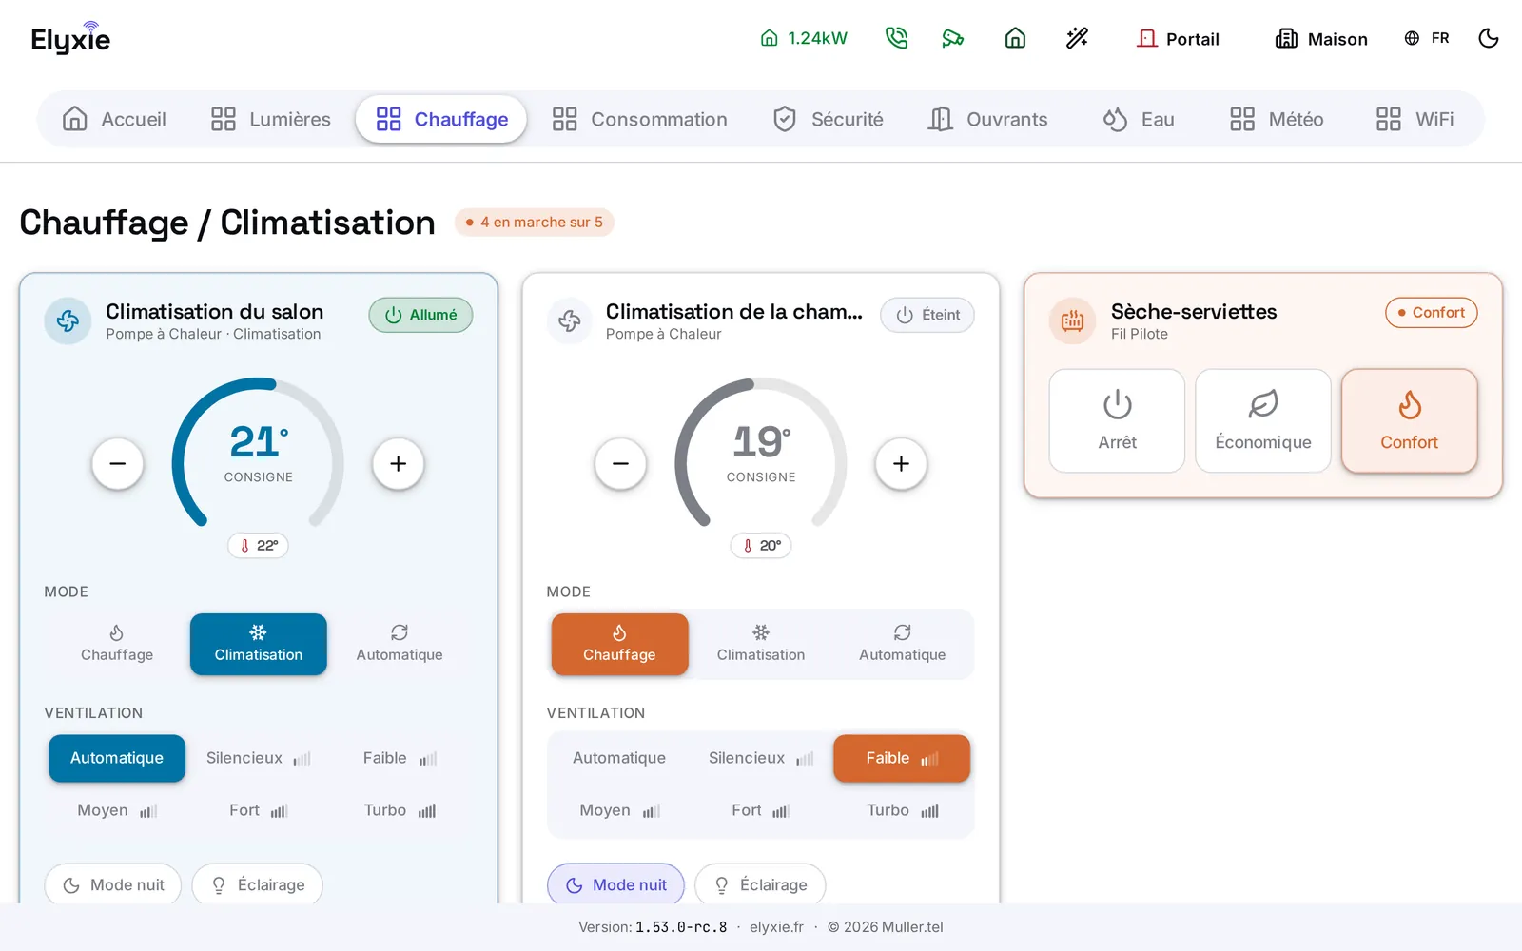
Task: Set salon ventilation to Turbo
Action: click(400, 810)
